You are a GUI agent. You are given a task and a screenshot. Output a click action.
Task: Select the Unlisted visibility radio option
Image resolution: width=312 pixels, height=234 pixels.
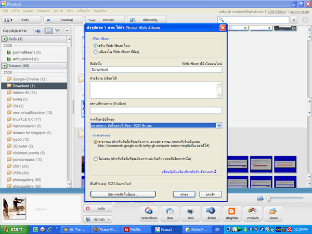tap(96, 159)
